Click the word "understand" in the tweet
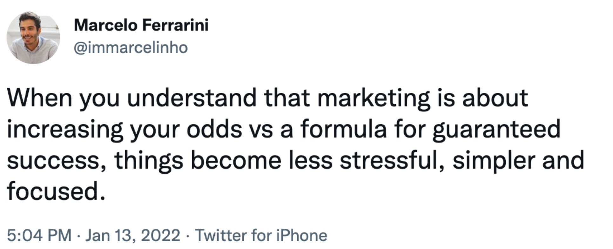 click(x=192, y=98)
